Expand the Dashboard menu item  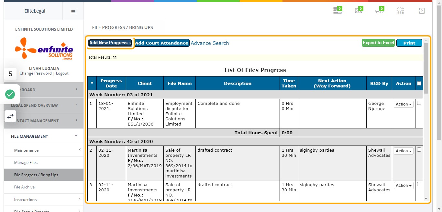coord(44,90)
